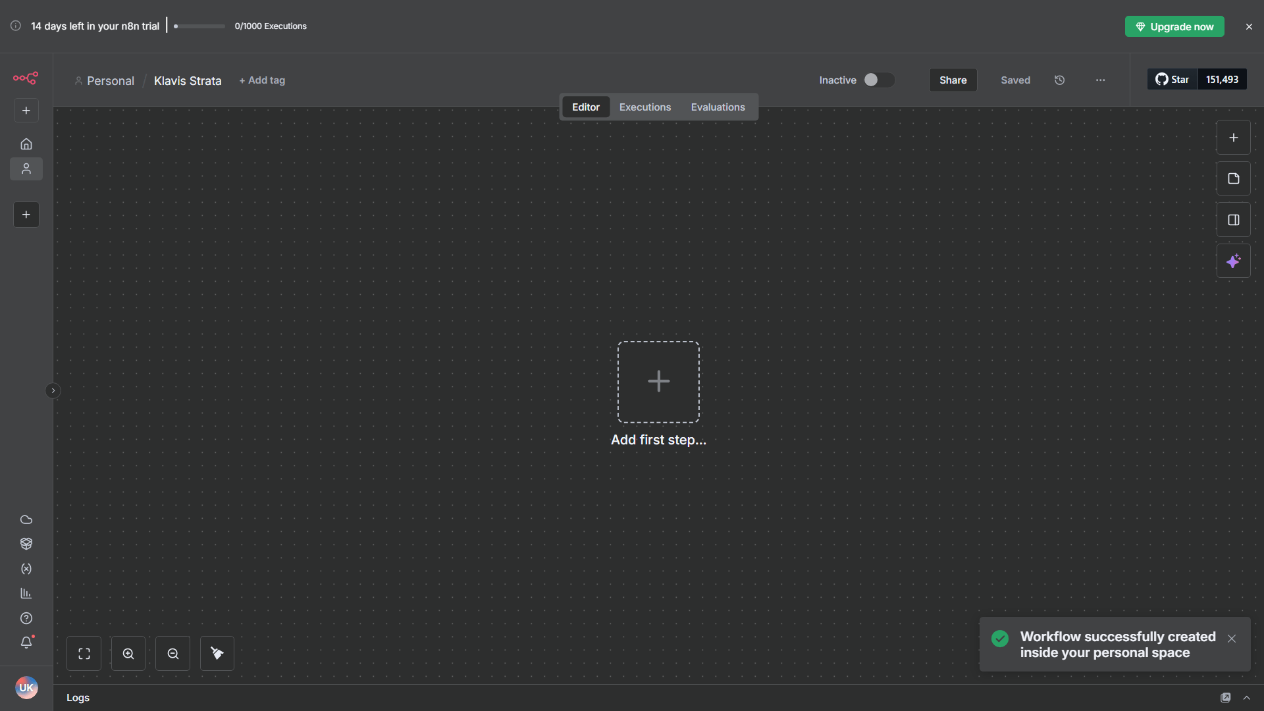The image size is (1264, 711).
Task: Switch to the Executions tab
Action: 645,107
